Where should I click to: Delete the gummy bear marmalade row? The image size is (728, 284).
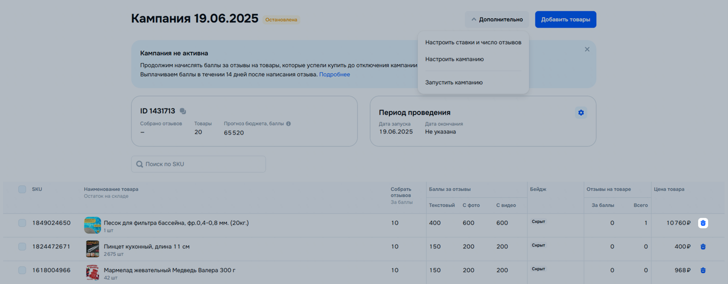point(703,270)
